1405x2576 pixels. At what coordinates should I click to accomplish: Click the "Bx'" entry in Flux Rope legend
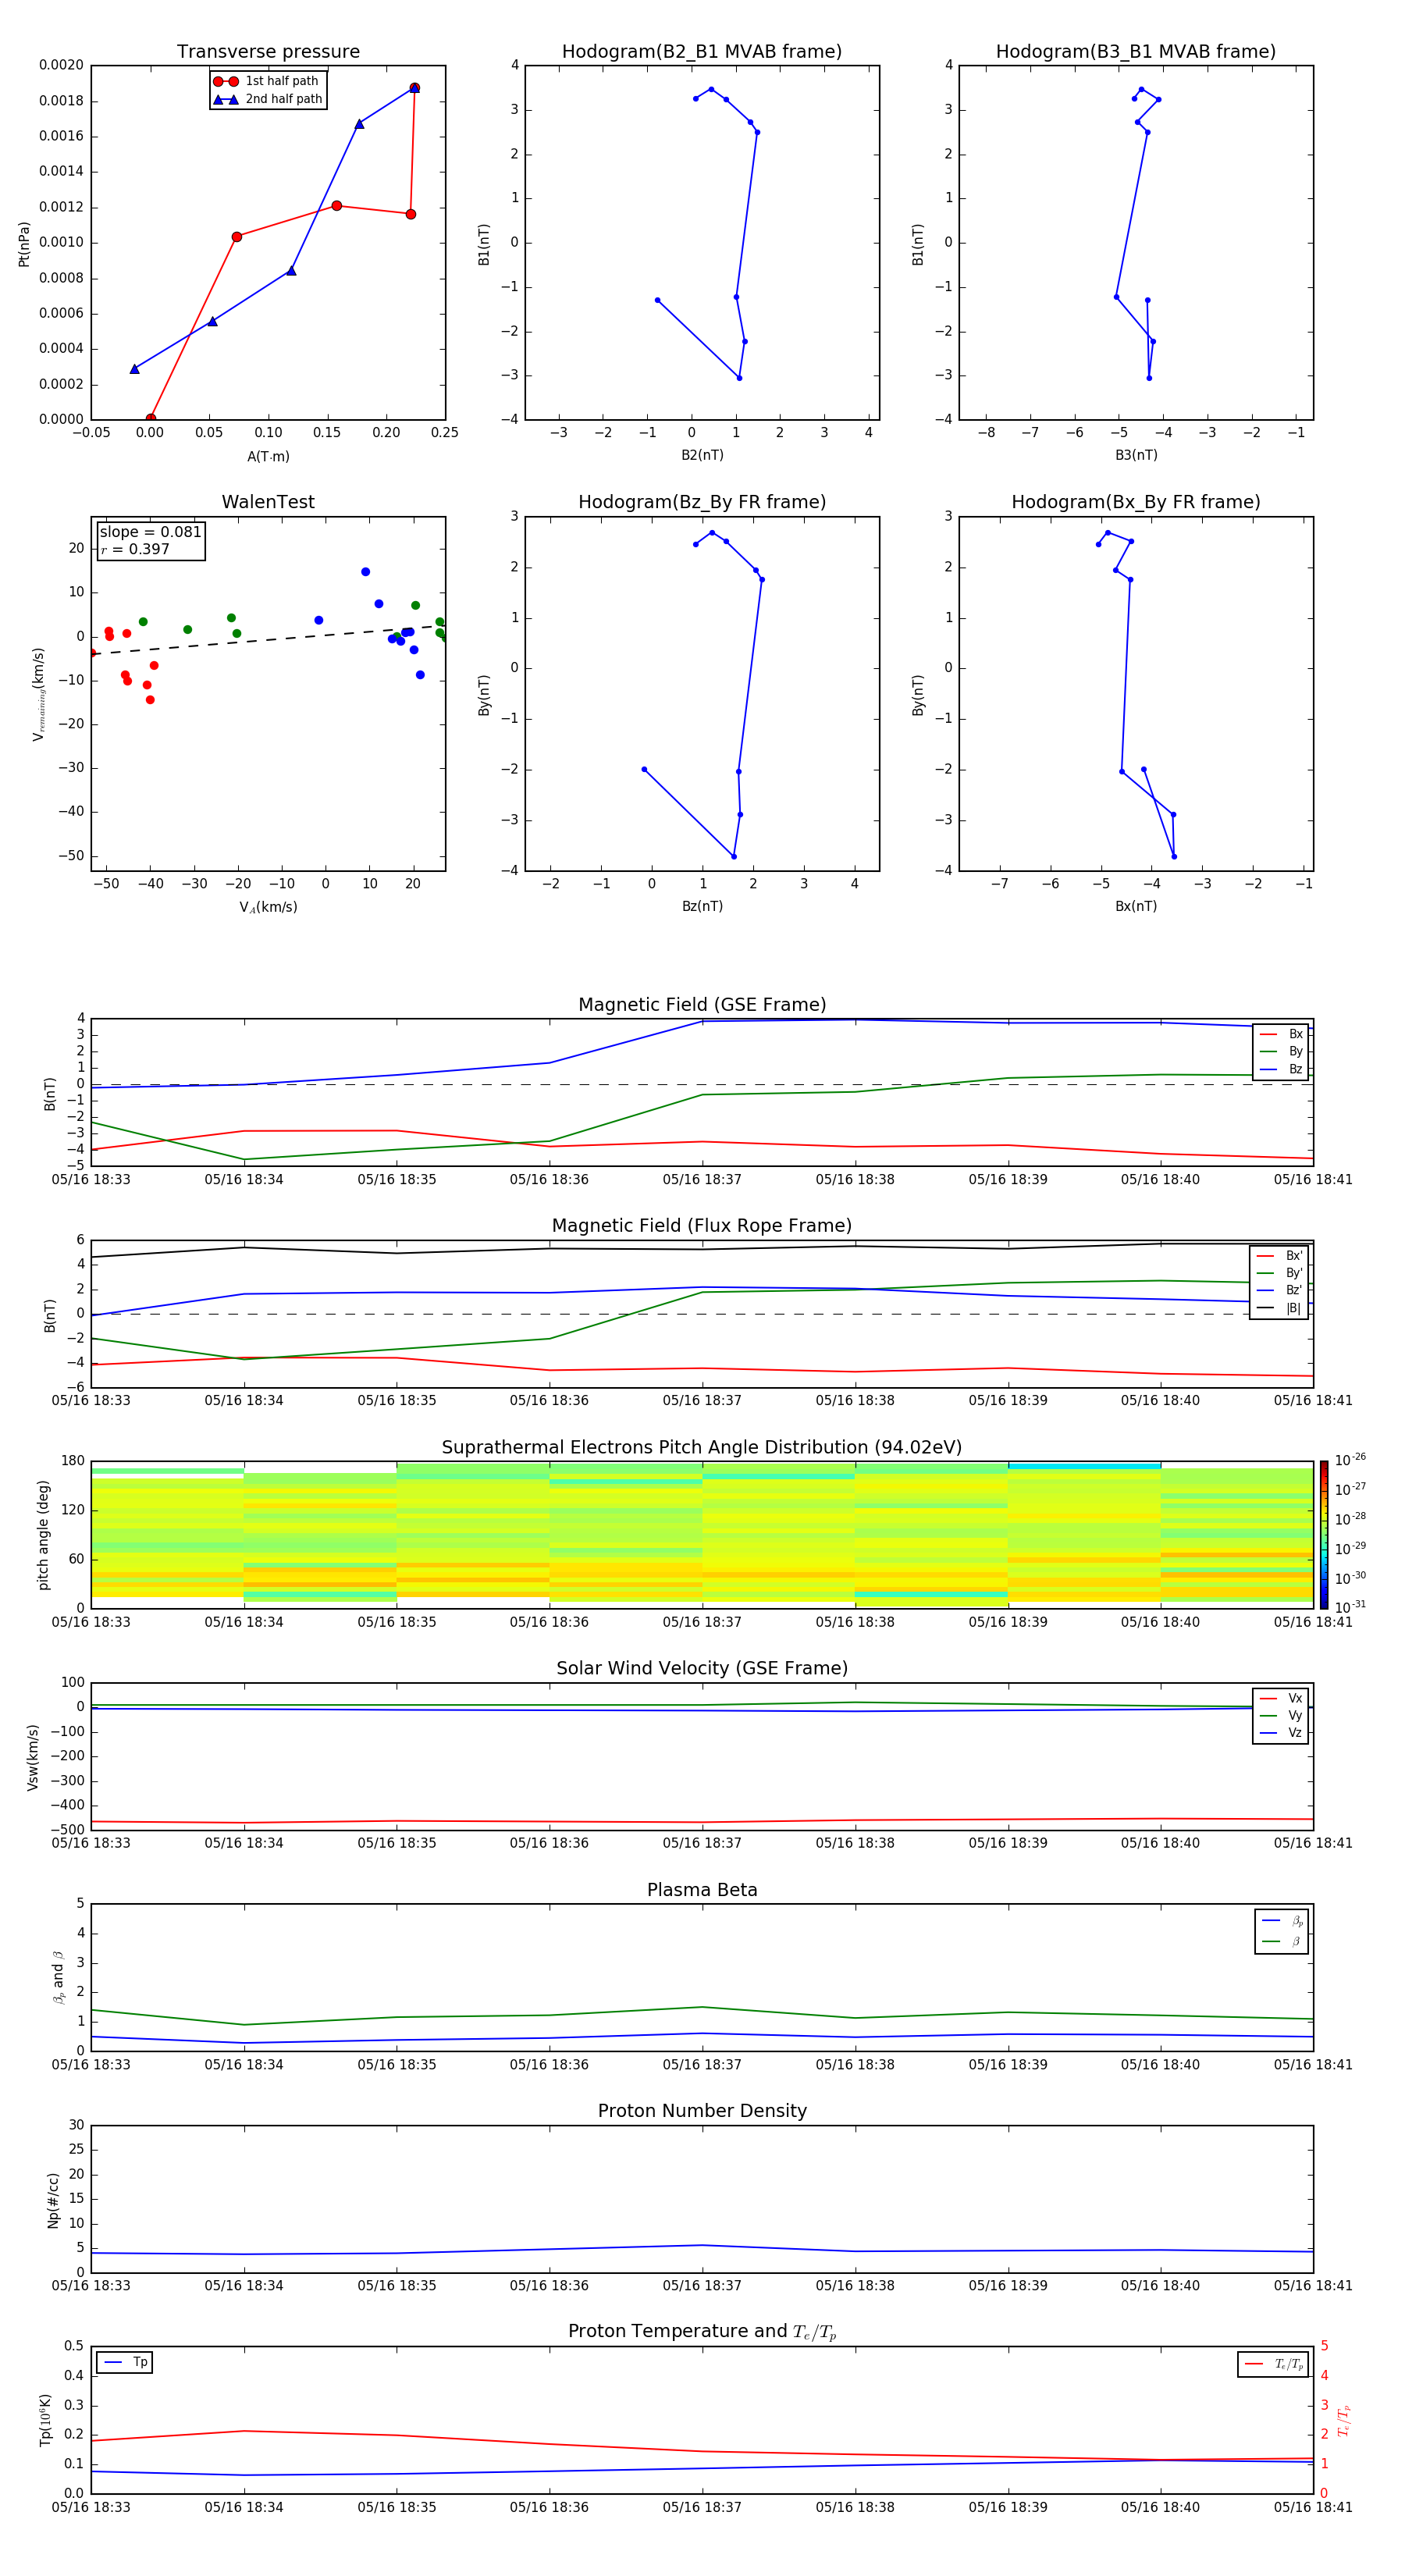pyautogui.click(x=1279, y=1256)
